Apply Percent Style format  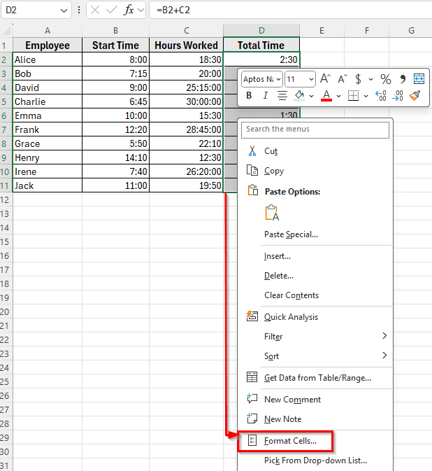385,79
